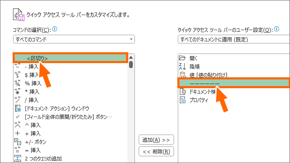Click the '/ 挿入' icon

[x=18, y=100]
